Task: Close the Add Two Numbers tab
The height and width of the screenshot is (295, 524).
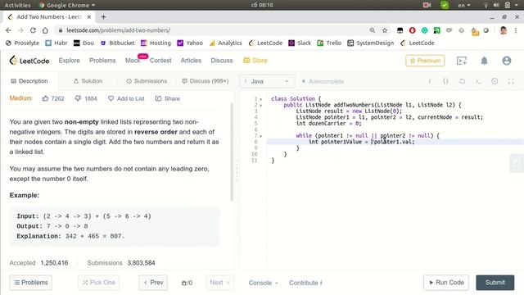Action: 89,16
